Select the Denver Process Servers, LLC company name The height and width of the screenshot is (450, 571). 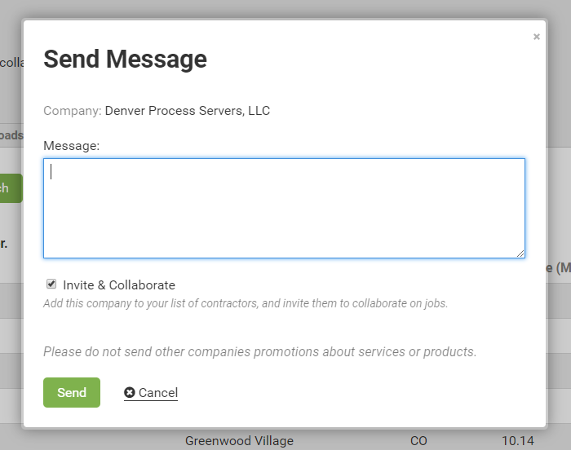(188, 111)
